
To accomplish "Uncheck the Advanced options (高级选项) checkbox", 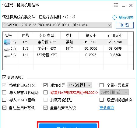I will [x=4, y=77].
